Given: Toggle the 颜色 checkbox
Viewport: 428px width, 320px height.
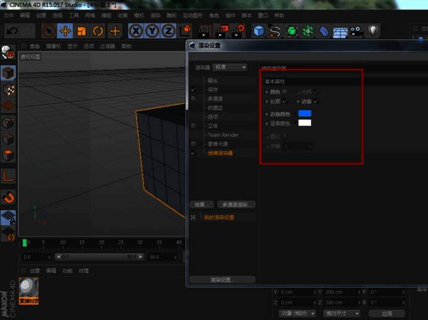Looking at the screenshot, I should tap(285, 92).
